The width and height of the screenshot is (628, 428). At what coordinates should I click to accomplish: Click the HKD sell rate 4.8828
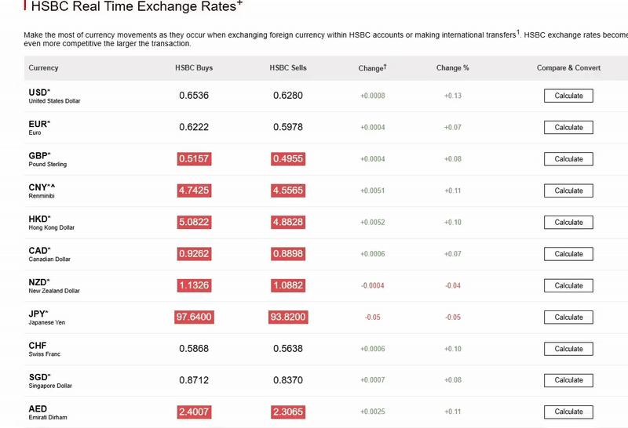[288, 222]
